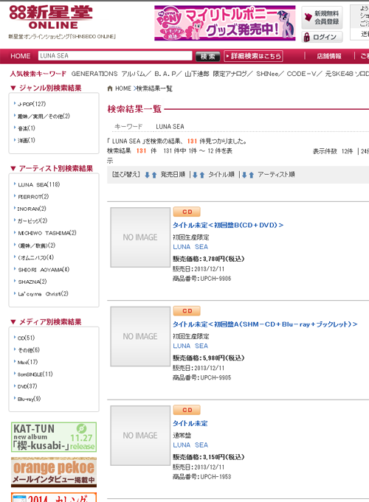Viewport: 369px width, 502px height.
Task: Open タイトル未定 初回盤B (CD+DVD) product link
Action: click(x=228, y=225)
